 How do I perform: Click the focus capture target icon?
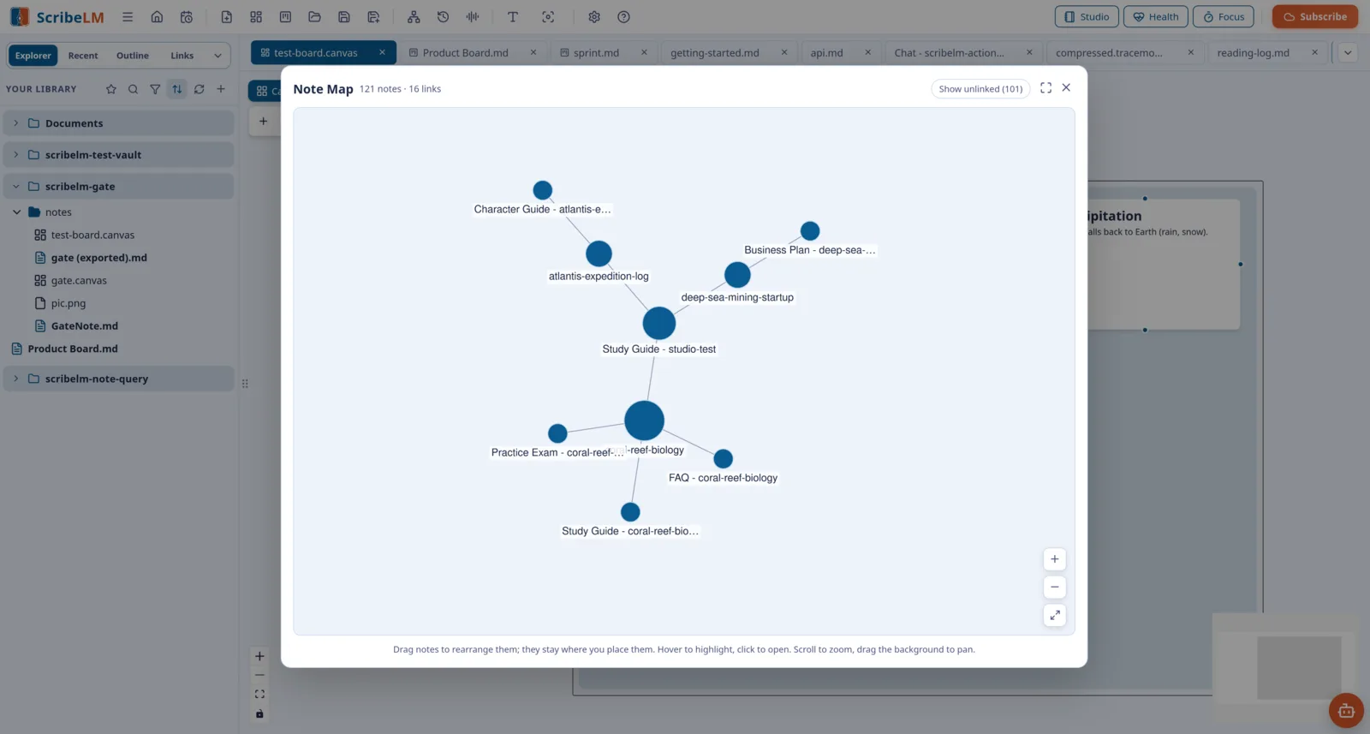[548, 17]
